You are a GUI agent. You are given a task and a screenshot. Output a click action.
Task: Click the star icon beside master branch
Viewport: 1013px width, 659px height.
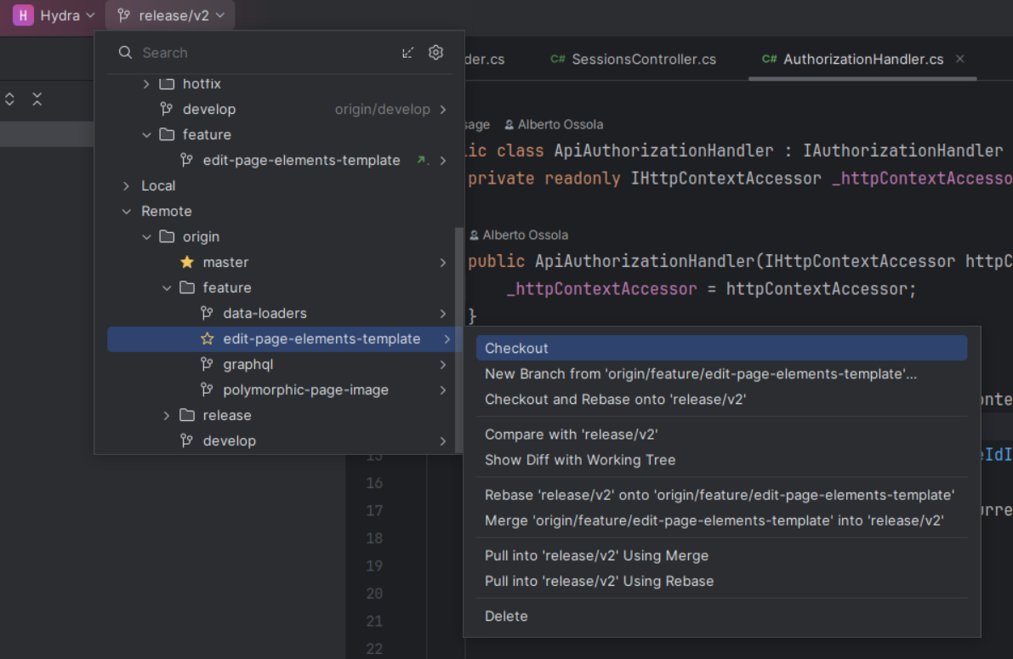[x=187, y=263]
